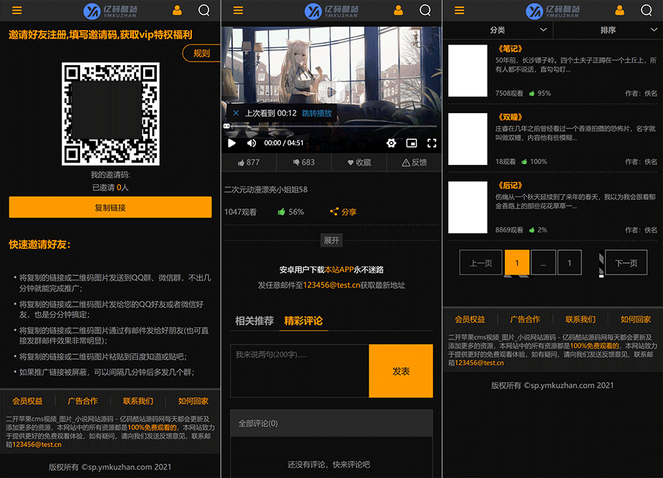Image resolution: width=663 pixels, height=478 pixels.
Task: Open 联系我们 on novel list footer
Action: point(581,319)
